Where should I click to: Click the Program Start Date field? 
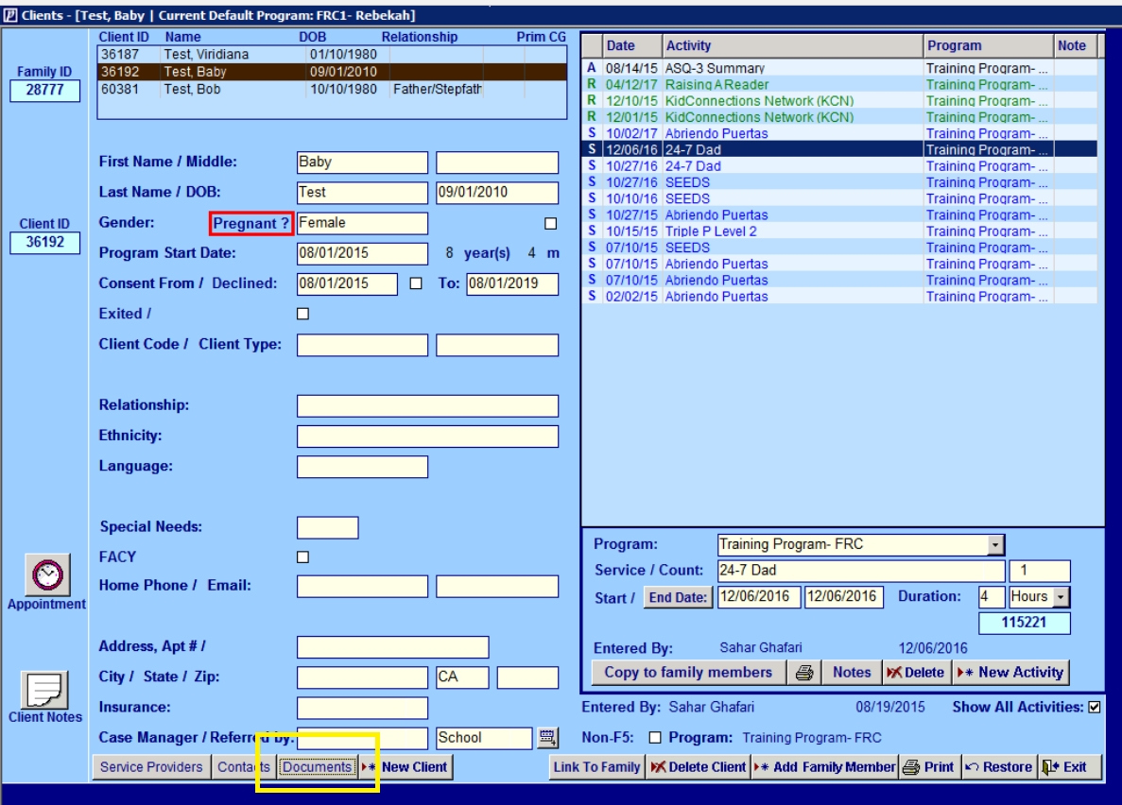tap(362, 254)
